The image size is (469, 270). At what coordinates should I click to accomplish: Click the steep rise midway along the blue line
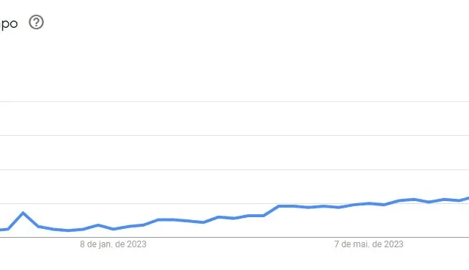pos(271,211)
